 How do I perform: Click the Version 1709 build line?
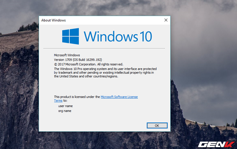click(x=78, y=60)
